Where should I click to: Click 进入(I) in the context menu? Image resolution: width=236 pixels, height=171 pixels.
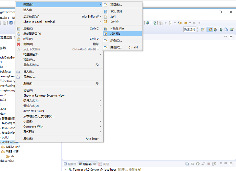(59, 10)
